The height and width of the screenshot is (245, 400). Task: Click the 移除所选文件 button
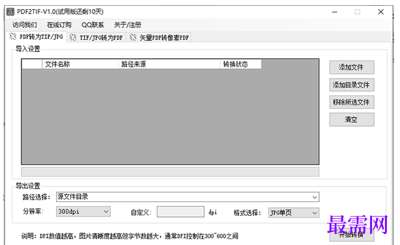click(352, 102)
